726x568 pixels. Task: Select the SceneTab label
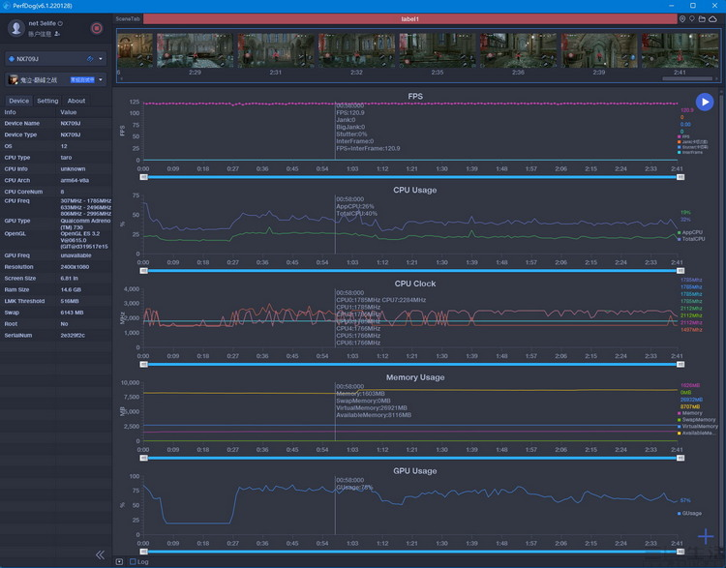[128, 19]
